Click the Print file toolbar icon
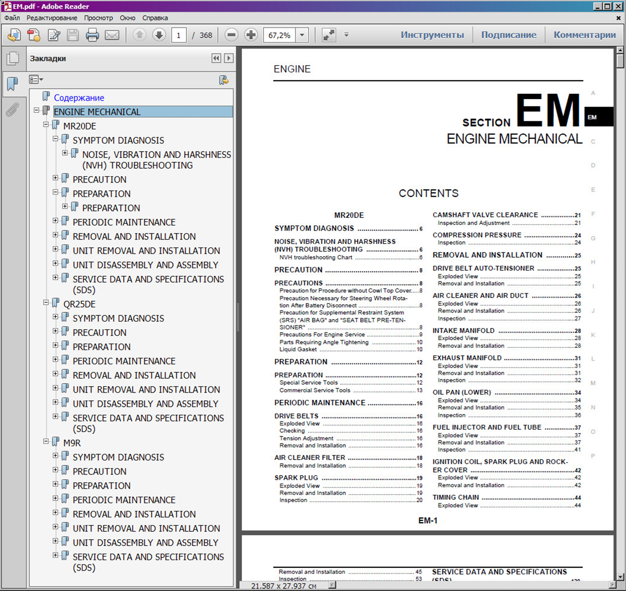The image size is (626, 591). (x=92, y=35)
